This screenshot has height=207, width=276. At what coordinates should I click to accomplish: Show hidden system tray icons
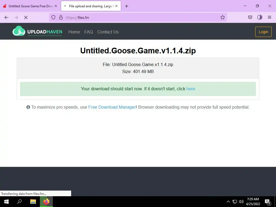228,202
